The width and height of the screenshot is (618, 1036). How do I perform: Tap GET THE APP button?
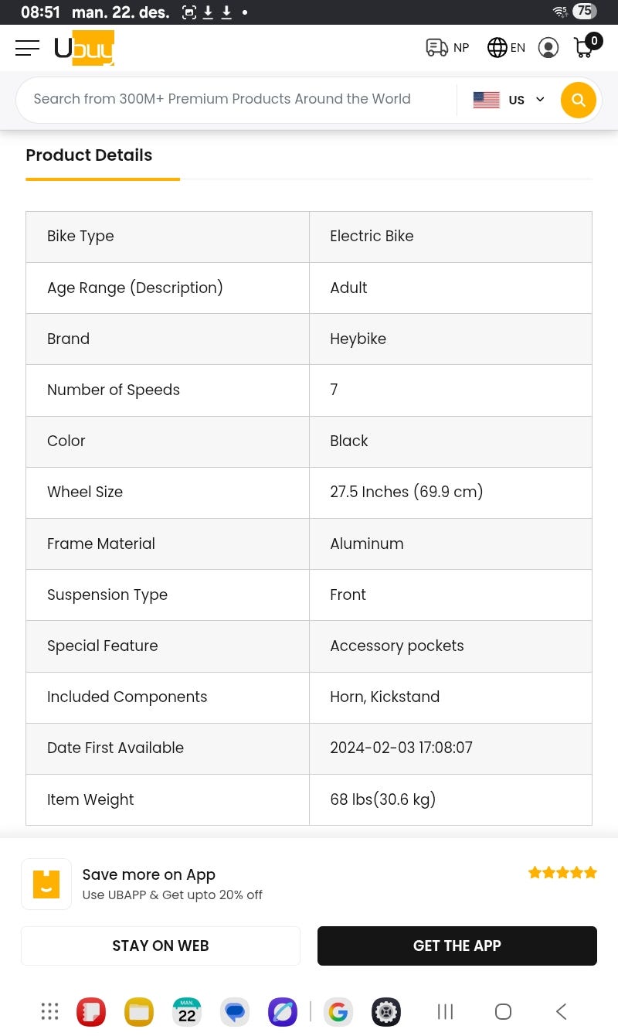457,946
